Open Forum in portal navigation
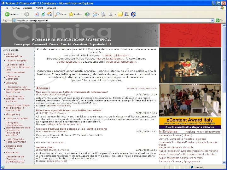227x170 pixels. pyautogui.click(x=54, y=44)
